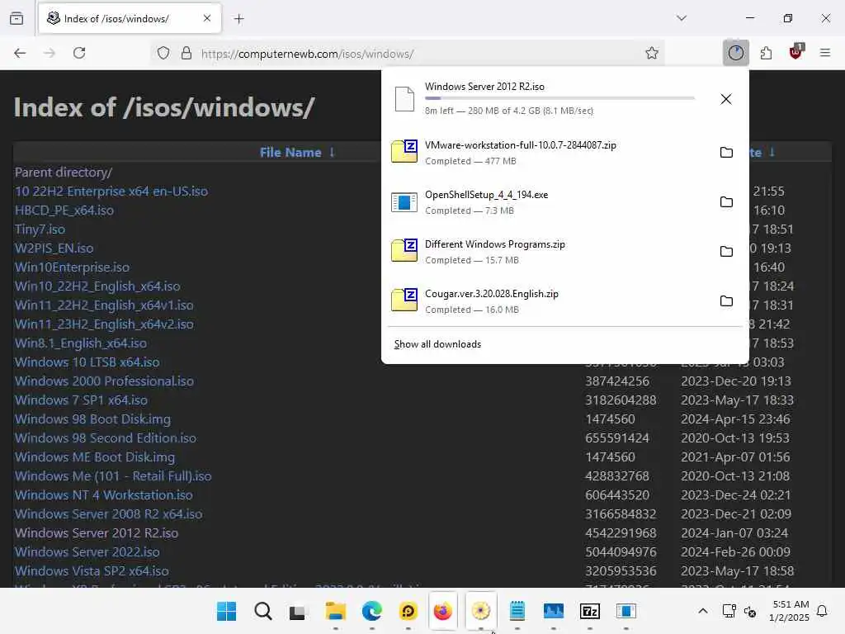Image resolution: width=845 pixels, height=634 pixels.
Task: Sort listing by Date column header
Action: (756, 153)
